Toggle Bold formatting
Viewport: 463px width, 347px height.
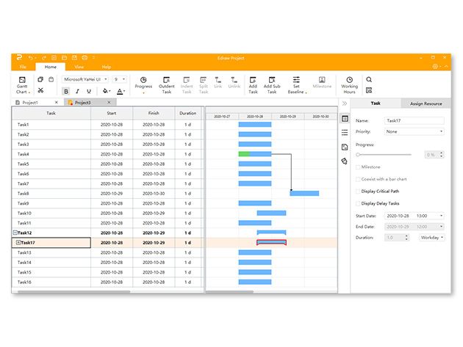point(66,91)
